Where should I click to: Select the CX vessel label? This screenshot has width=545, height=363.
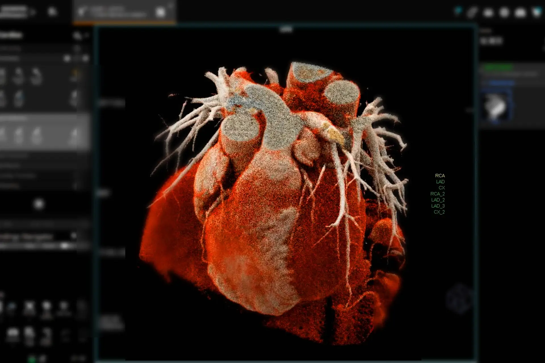[442, 188]
